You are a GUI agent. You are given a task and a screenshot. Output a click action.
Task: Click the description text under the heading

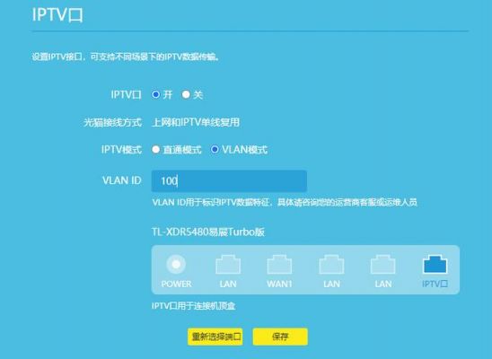click(x=126, y=57)
